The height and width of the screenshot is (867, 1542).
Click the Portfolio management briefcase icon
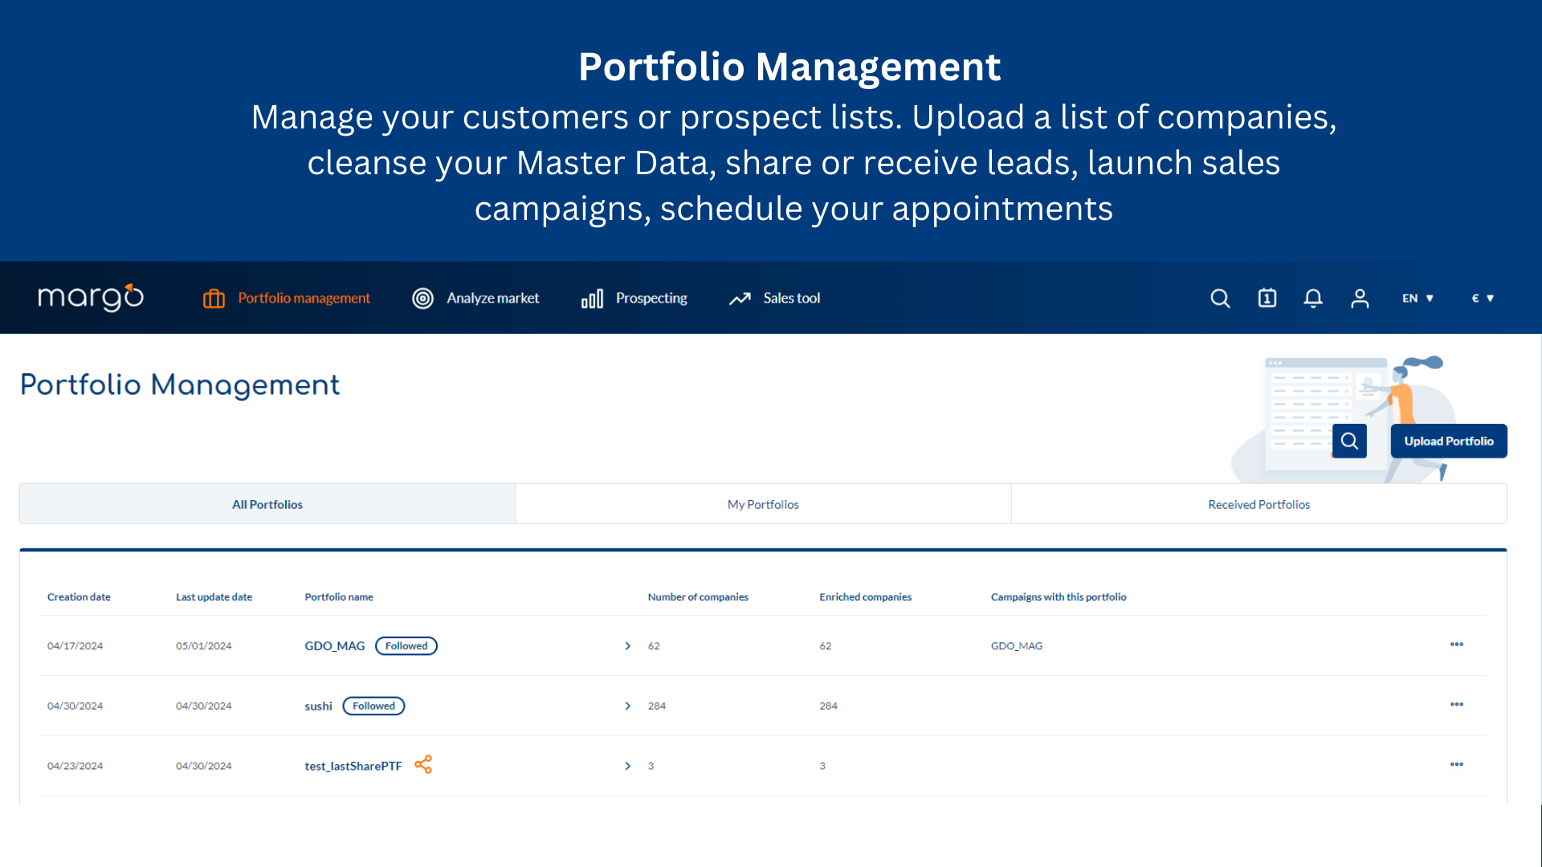tap(214, 298)
